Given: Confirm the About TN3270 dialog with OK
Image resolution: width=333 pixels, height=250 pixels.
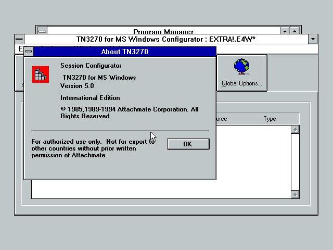Looking at the screenshot, I should coord(188,144).
